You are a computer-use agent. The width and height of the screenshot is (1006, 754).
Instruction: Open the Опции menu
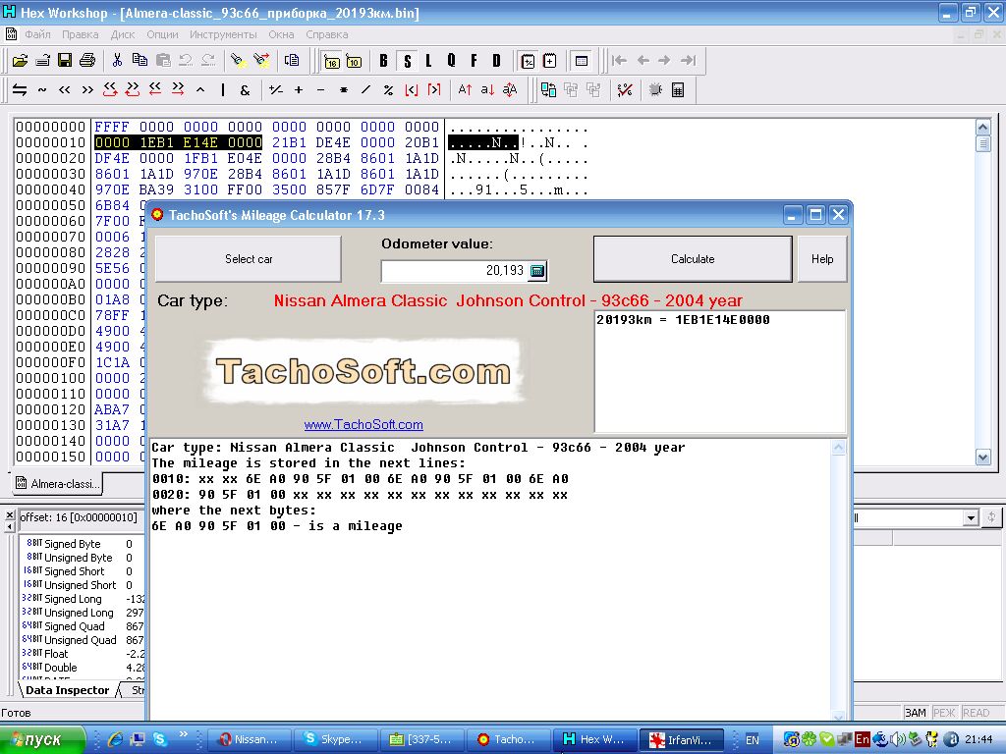pyautogui.click(x=162, y=34)
